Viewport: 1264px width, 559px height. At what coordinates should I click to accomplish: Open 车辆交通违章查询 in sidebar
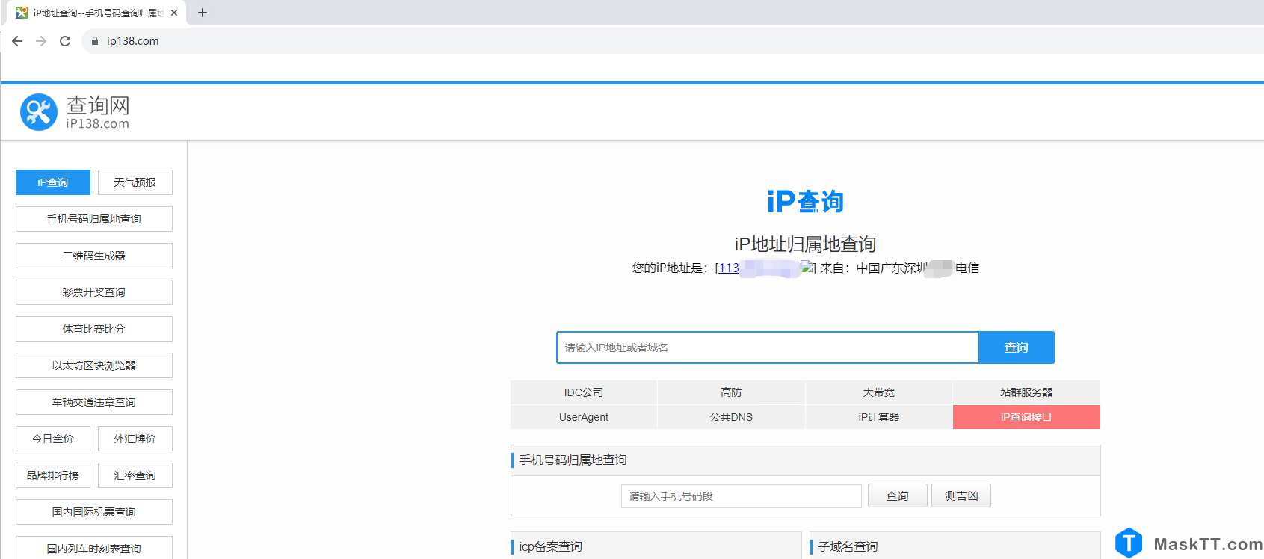point(94,402)
